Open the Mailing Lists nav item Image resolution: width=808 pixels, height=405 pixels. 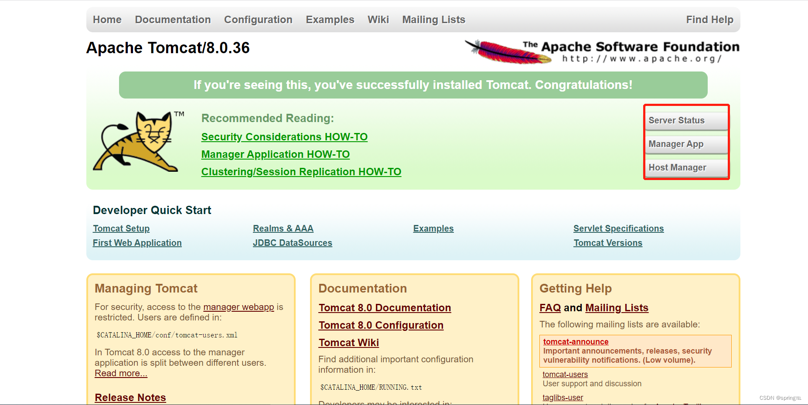pos(434,20)
